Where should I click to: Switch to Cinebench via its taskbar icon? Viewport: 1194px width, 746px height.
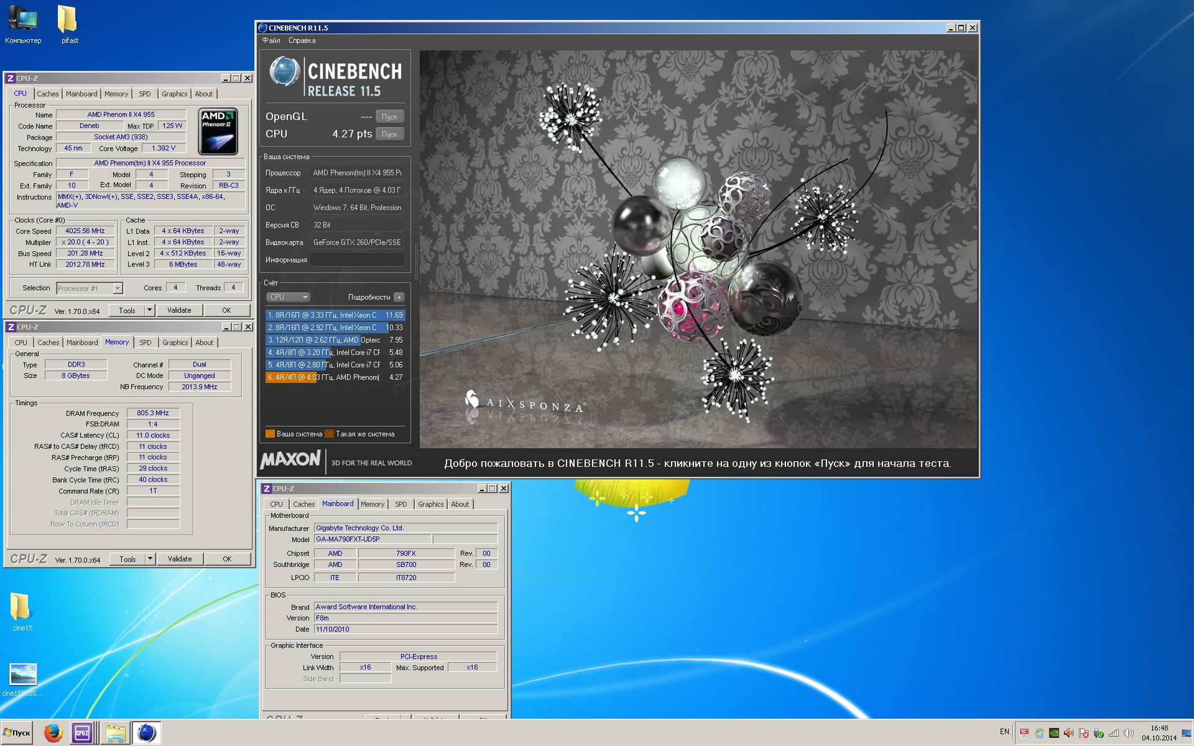(x=147, y=733)
